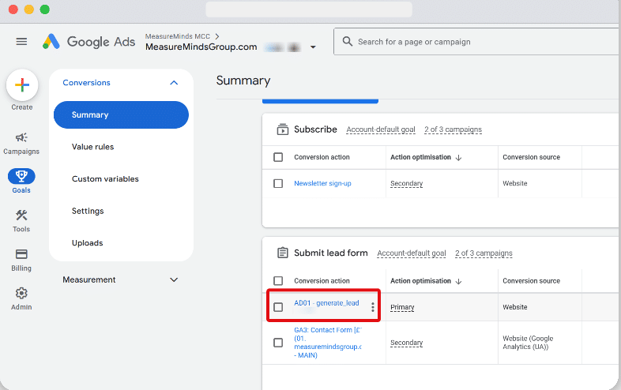Click Secondary optimisation for GA3 Contact Form
The width and height of the screenshot is (621, 390).
[x=406, y=343]
